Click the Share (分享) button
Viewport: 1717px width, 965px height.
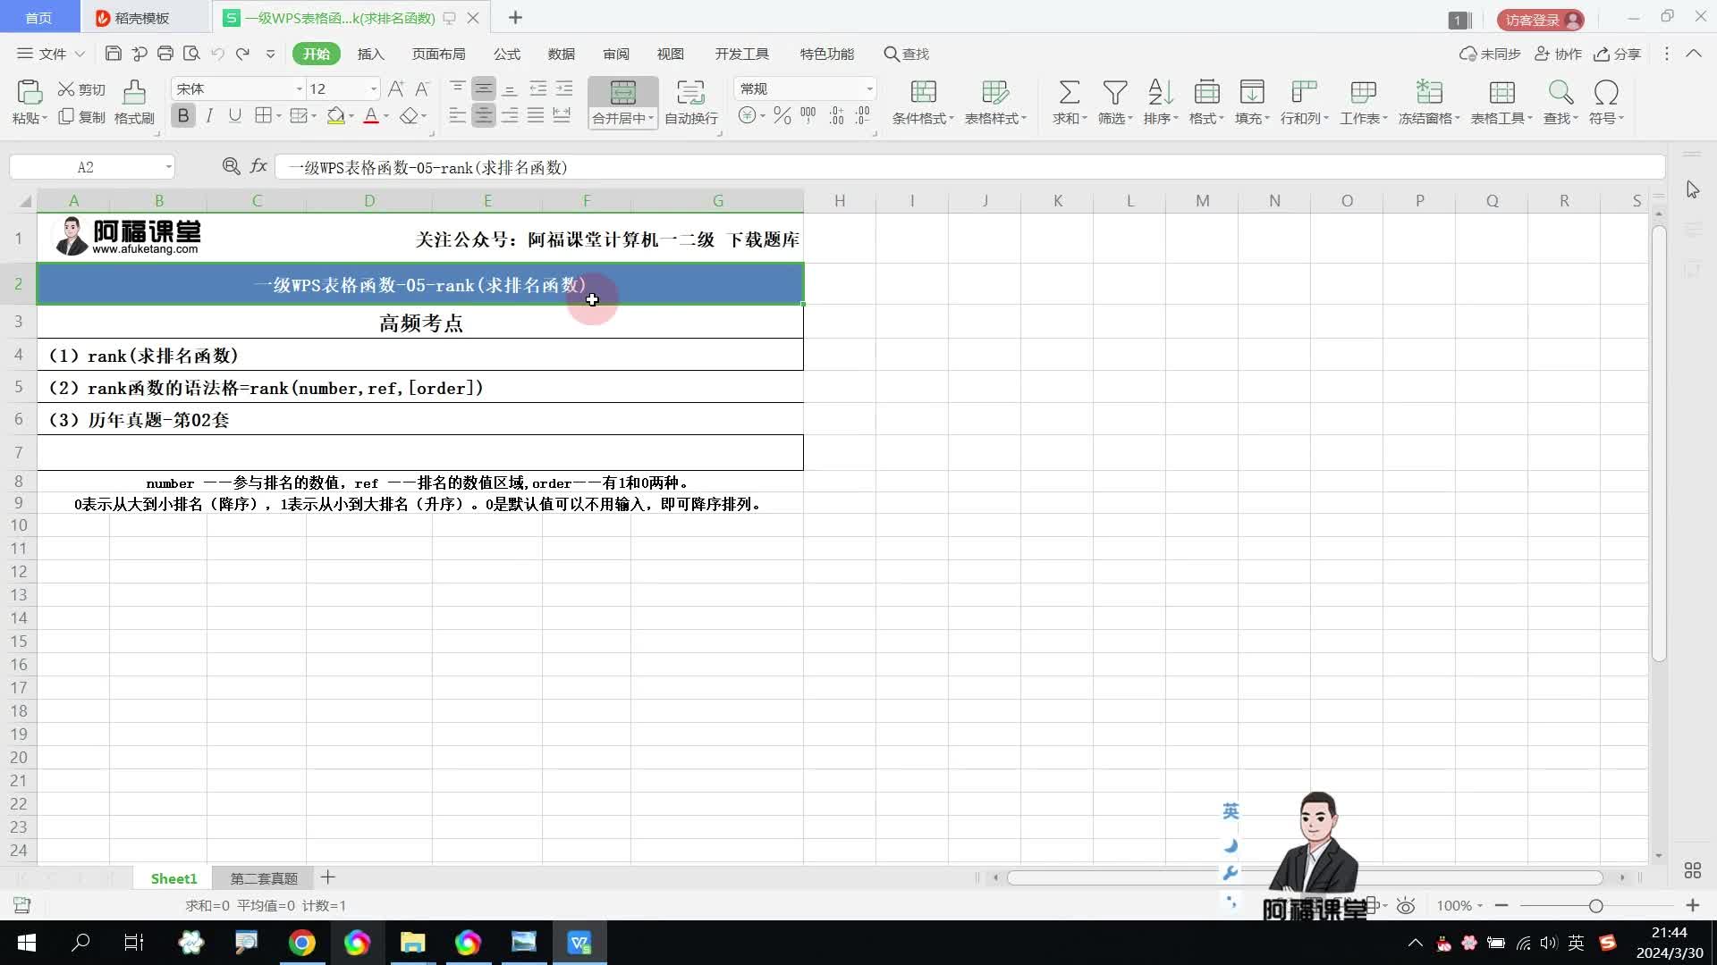click(1618, 54)
